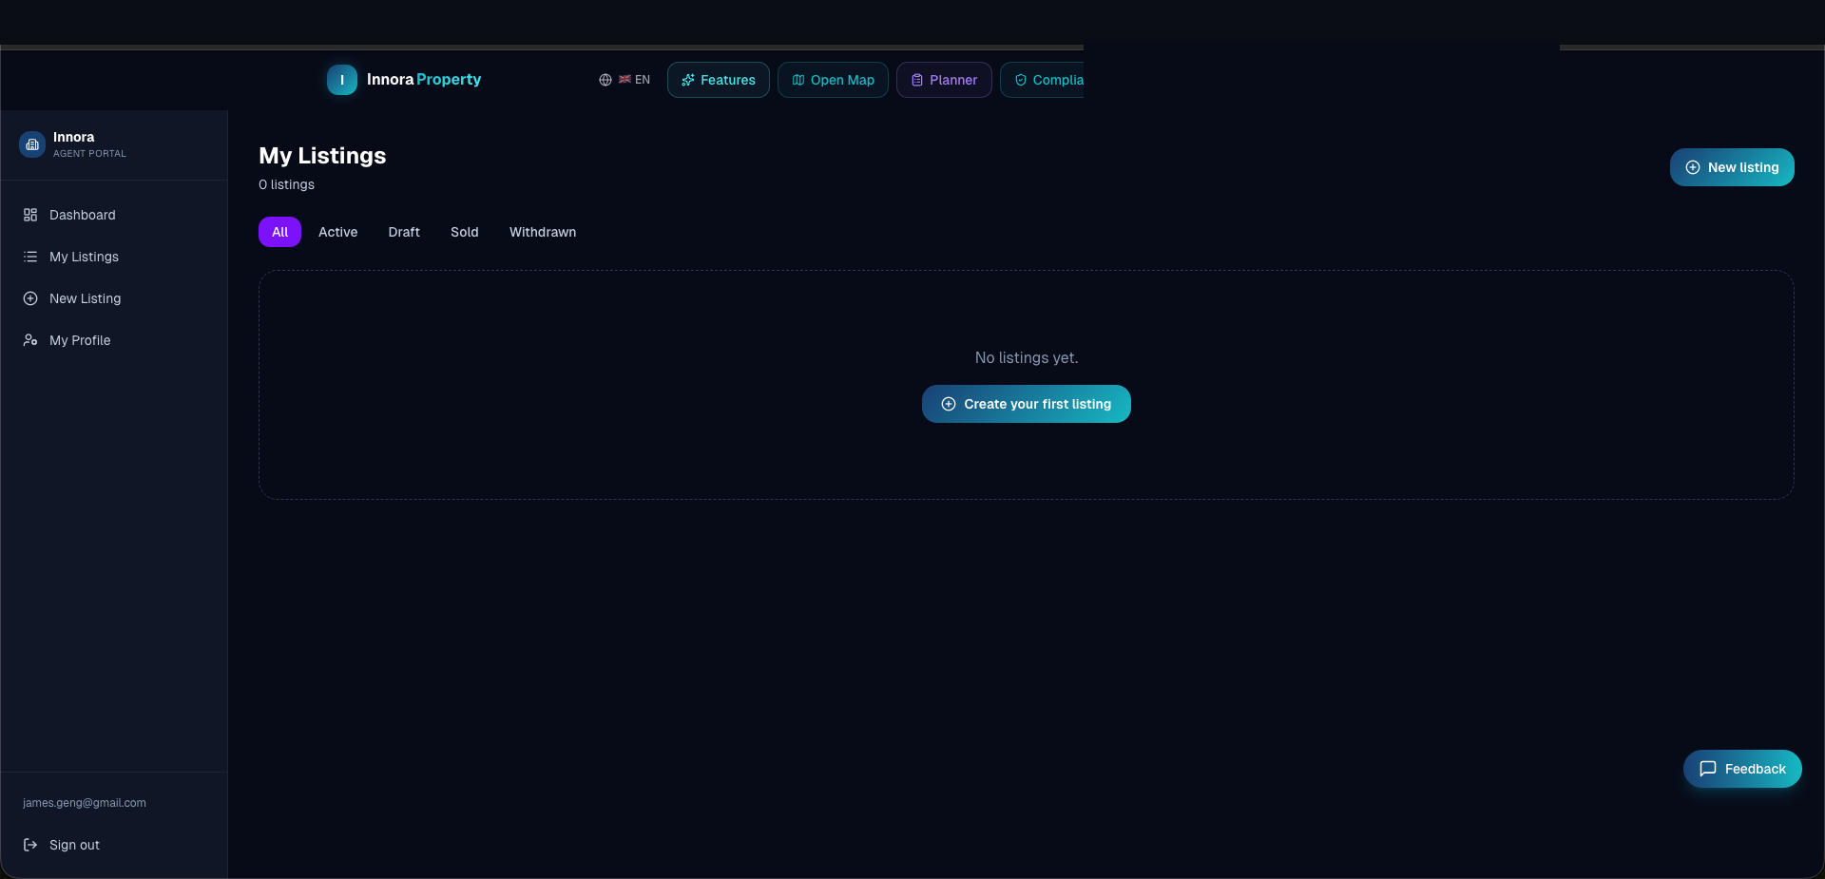The width and height of the screenshot is (1825, 879).
Task: Go to Dashboard in sidebar
Action: (x=114, y=215)
